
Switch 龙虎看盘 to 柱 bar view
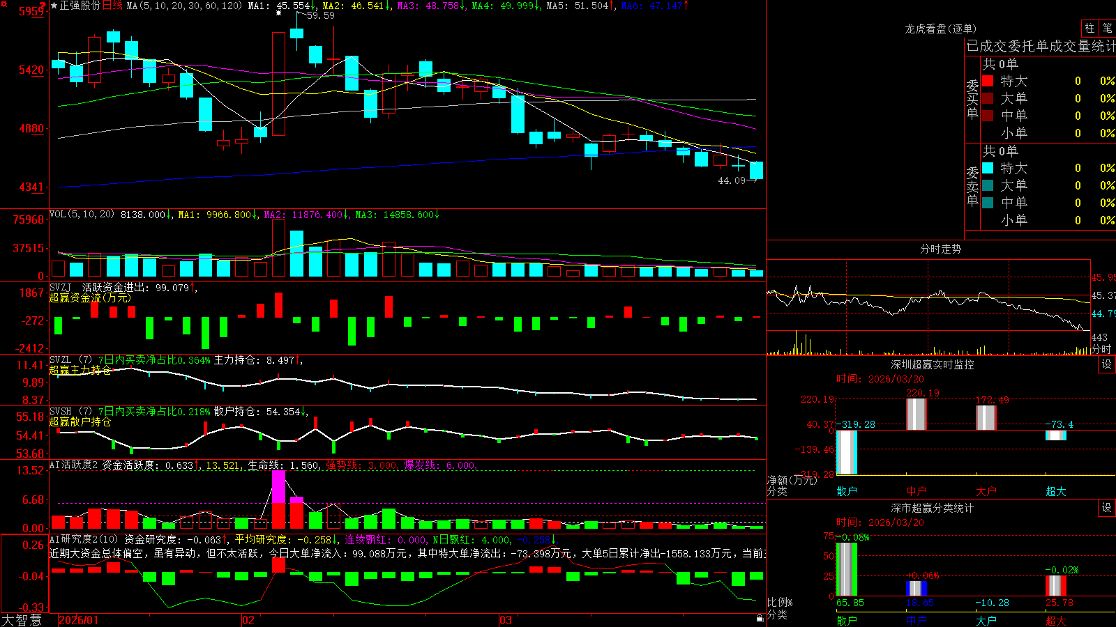(1089, 28)
